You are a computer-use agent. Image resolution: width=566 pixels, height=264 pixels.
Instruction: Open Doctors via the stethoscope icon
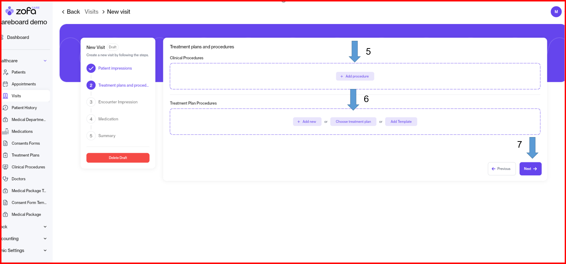coord(5,179)
